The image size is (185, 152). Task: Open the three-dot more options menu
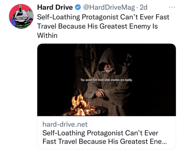pyautogui.click(x=172, y=7)
